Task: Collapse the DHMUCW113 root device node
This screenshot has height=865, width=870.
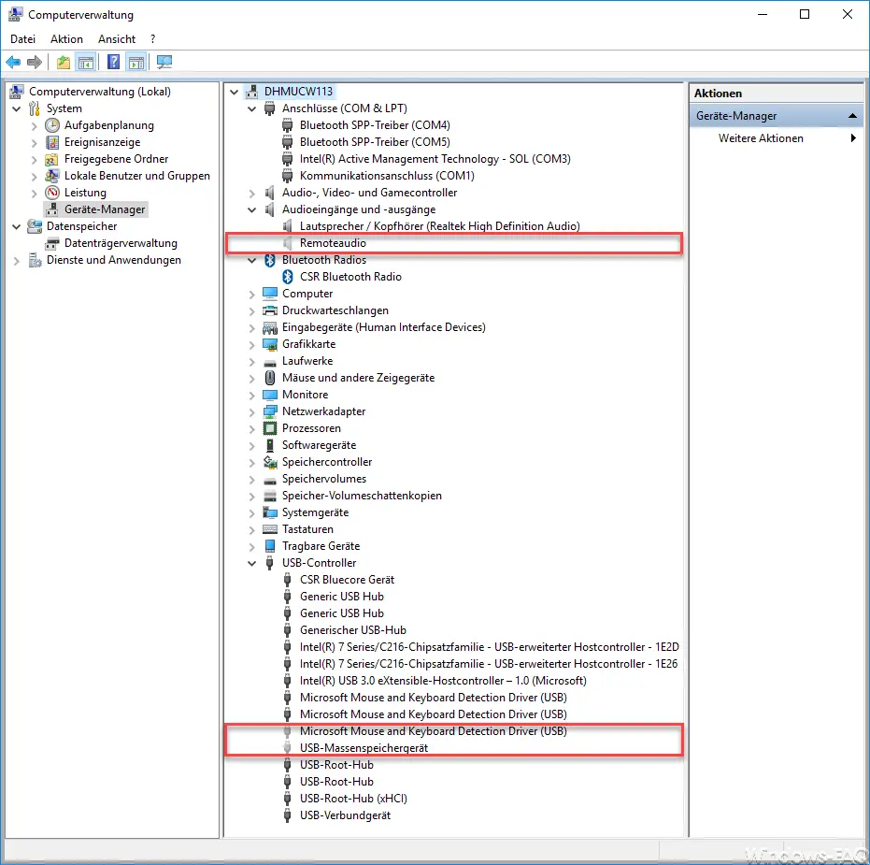Action: pyautogui.click(x=235, y=92)
